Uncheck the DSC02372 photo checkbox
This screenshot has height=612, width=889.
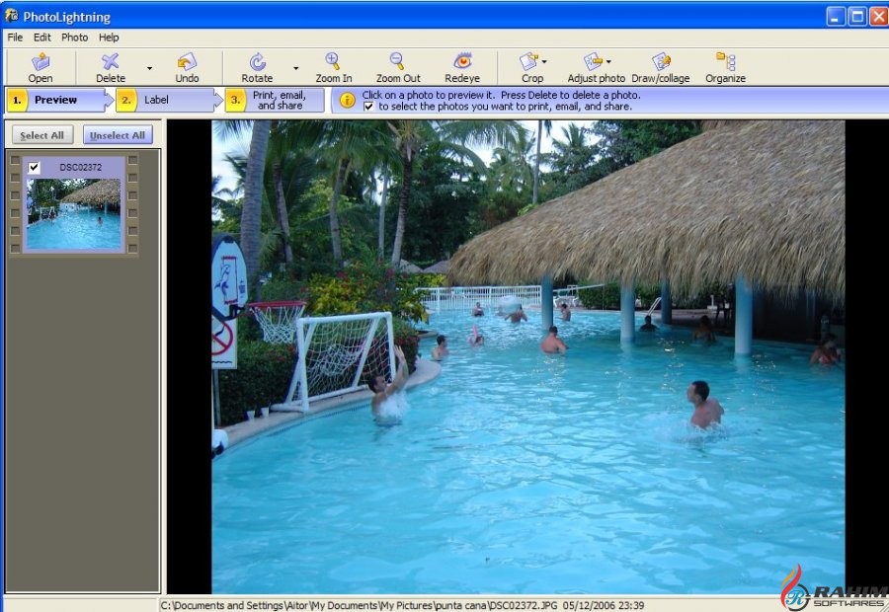(x=34, y=167)
